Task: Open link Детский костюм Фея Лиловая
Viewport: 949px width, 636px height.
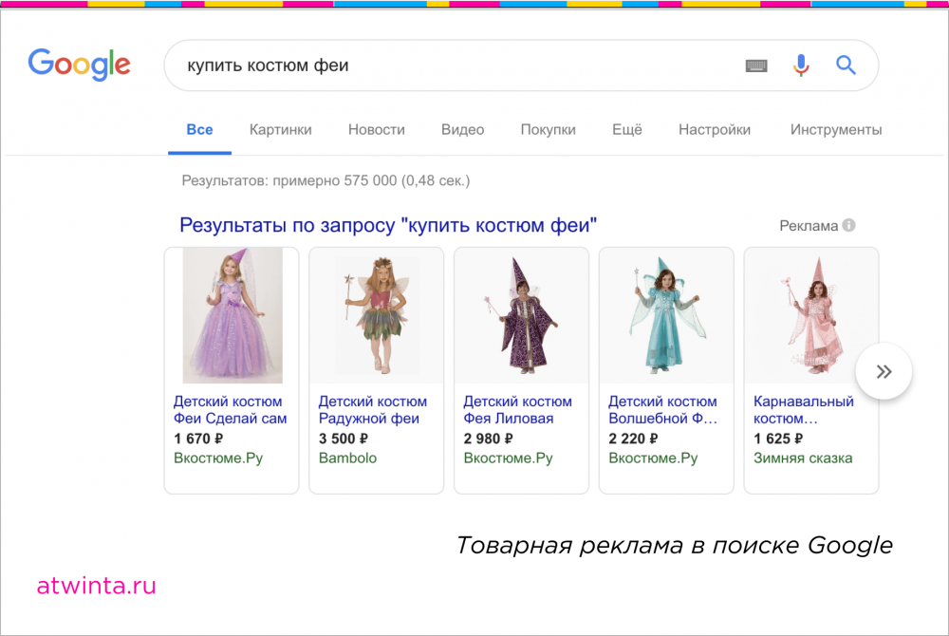Action: point(517,410)
